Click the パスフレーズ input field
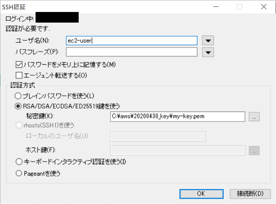 tap(132, 52)
